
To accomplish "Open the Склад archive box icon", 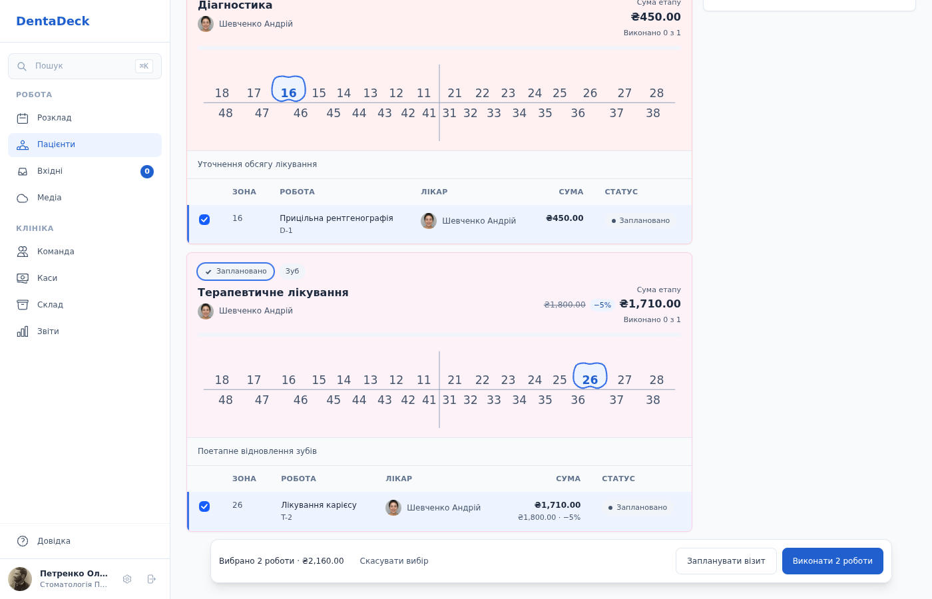I will point(23,305).
